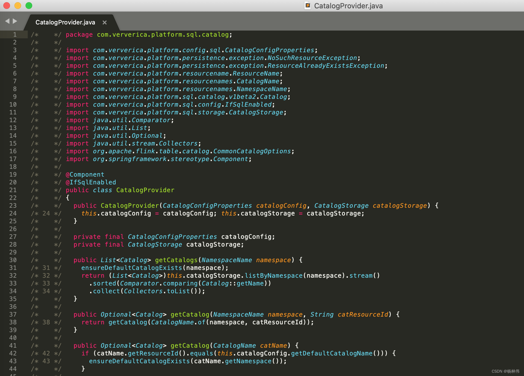Click 'CommonCatalogOptions' on import line 16
Viewport: 524px width, 376px height.
pyautogui.click(x=252, y=151)
